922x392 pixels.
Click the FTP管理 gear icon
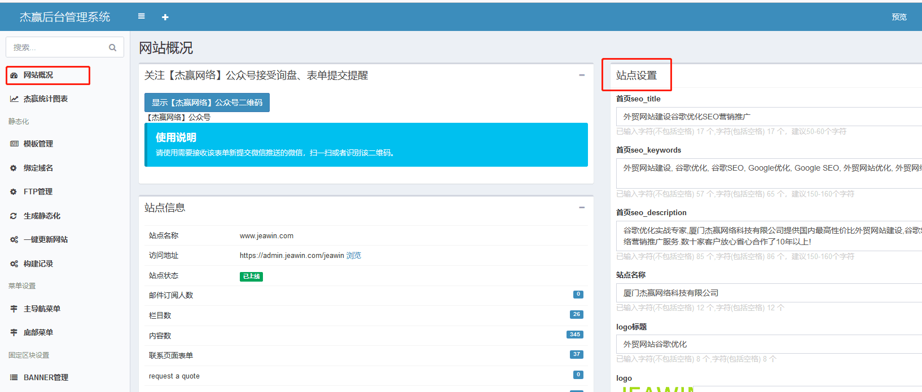[x=14, y=192]
